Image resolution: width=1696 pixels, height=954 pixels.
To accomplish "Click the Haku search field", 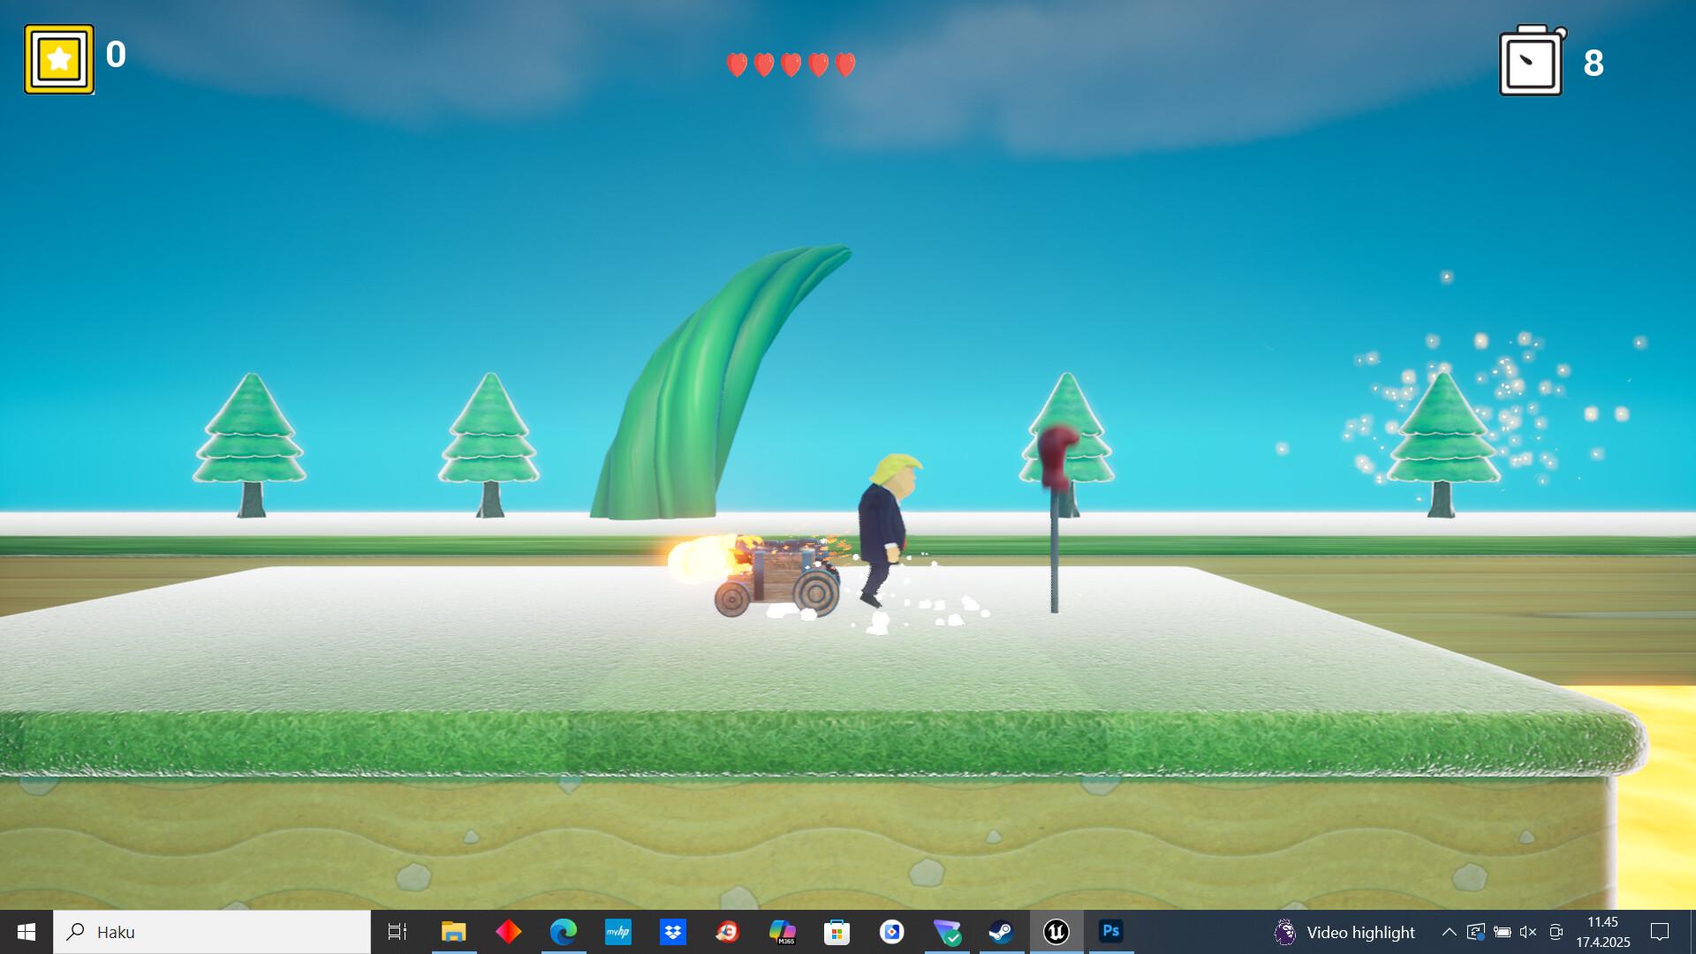I will (212, 932).
